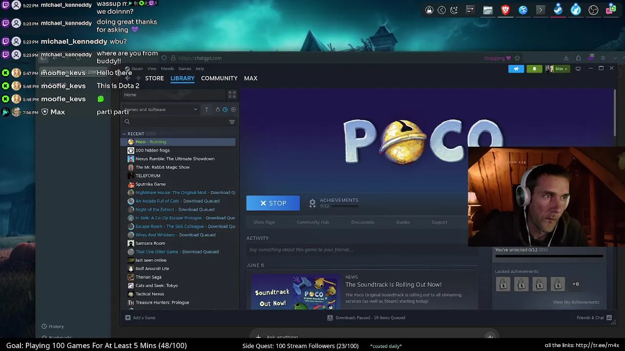The width and height of the screenshot is (625, 351).
Task: Open the Max account dropdown
Action: (557, 69)
